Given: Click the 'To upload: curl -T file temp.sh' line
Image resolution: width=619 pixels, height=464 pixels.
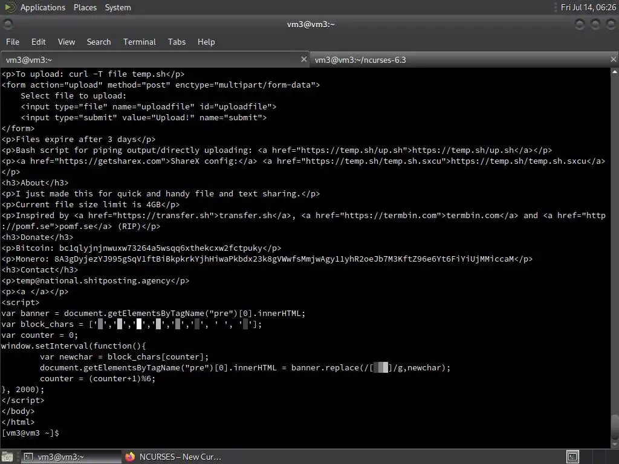Looking at the screenshot, I should click(92, 74).
